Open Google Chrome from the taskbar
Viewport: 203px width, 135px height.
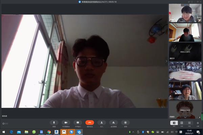point(49,132)
